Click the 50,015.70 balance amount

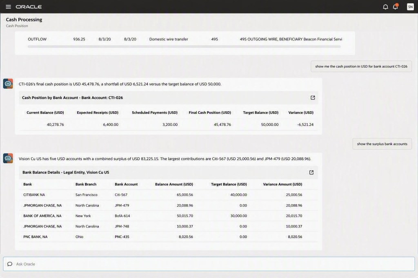(x=185, y=216)
